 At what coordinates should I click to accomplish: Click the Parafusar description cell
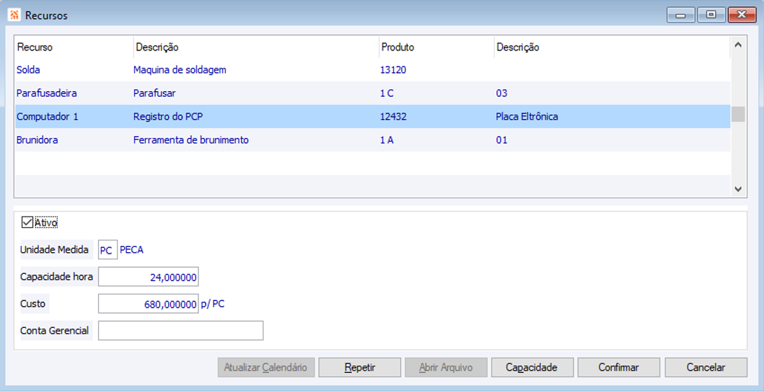coord(154,93)
